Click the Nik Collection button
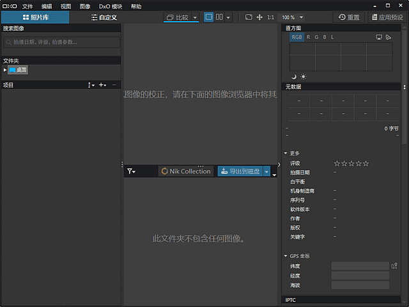Image resolution: width=409 pixels, height=307 pixels. point(186,171)
